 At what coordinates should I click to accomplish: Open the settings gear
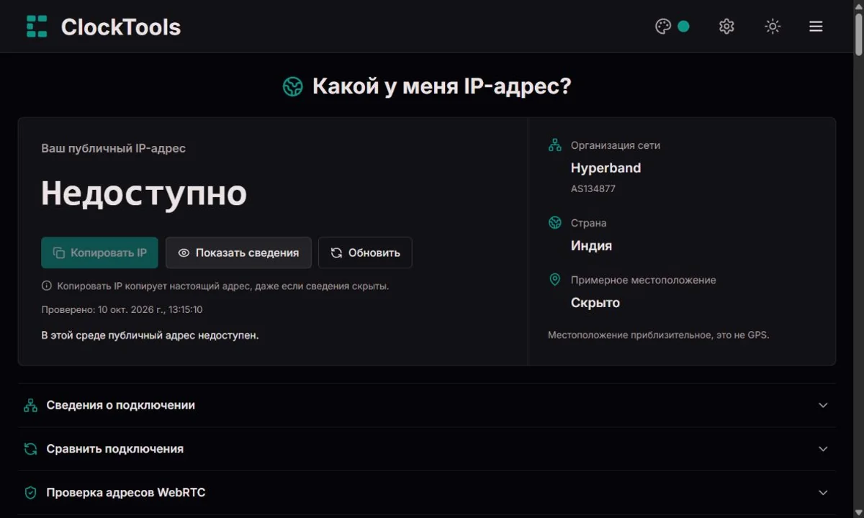pyautogui.click(x=726, y=27)
